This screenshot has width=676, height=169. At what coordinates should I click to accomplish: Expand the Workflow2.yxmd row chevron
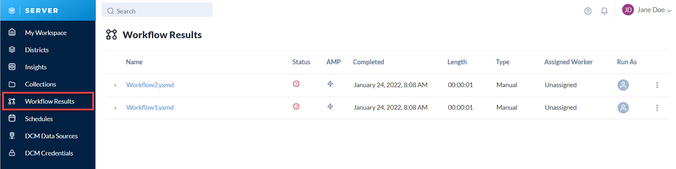pos(115,85)
